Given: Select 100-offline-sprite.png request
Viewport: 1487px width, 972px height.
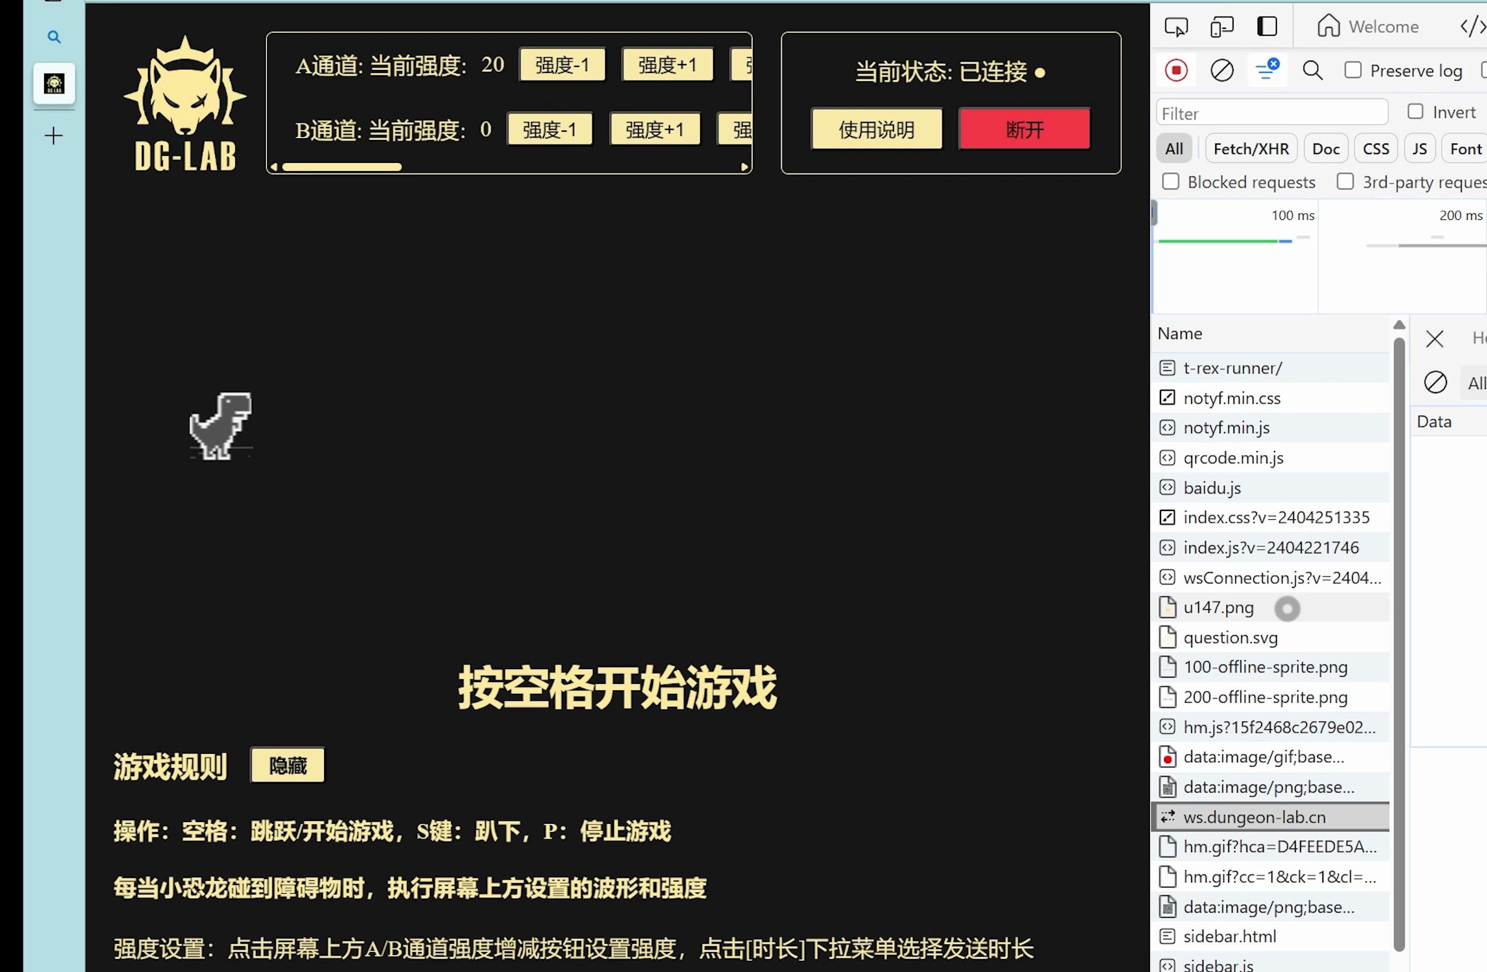Looking at the screenshot, I should tap(1270, 667).
